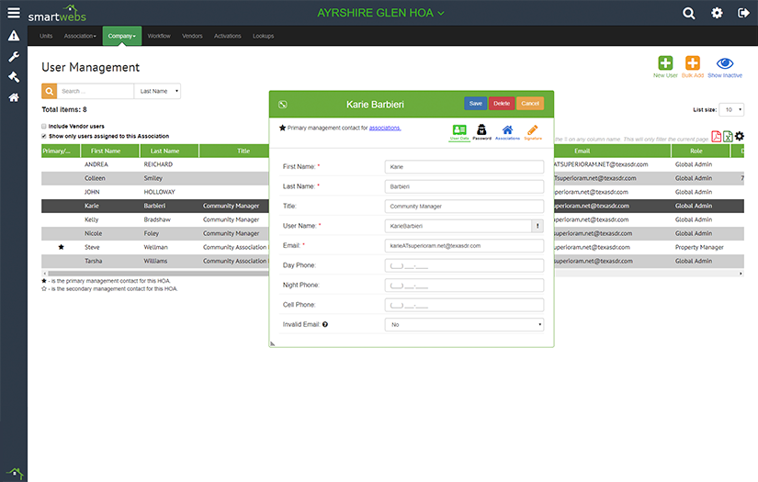Open the Invalid Email dropdown
758x482 pixels.
[464, 325]
